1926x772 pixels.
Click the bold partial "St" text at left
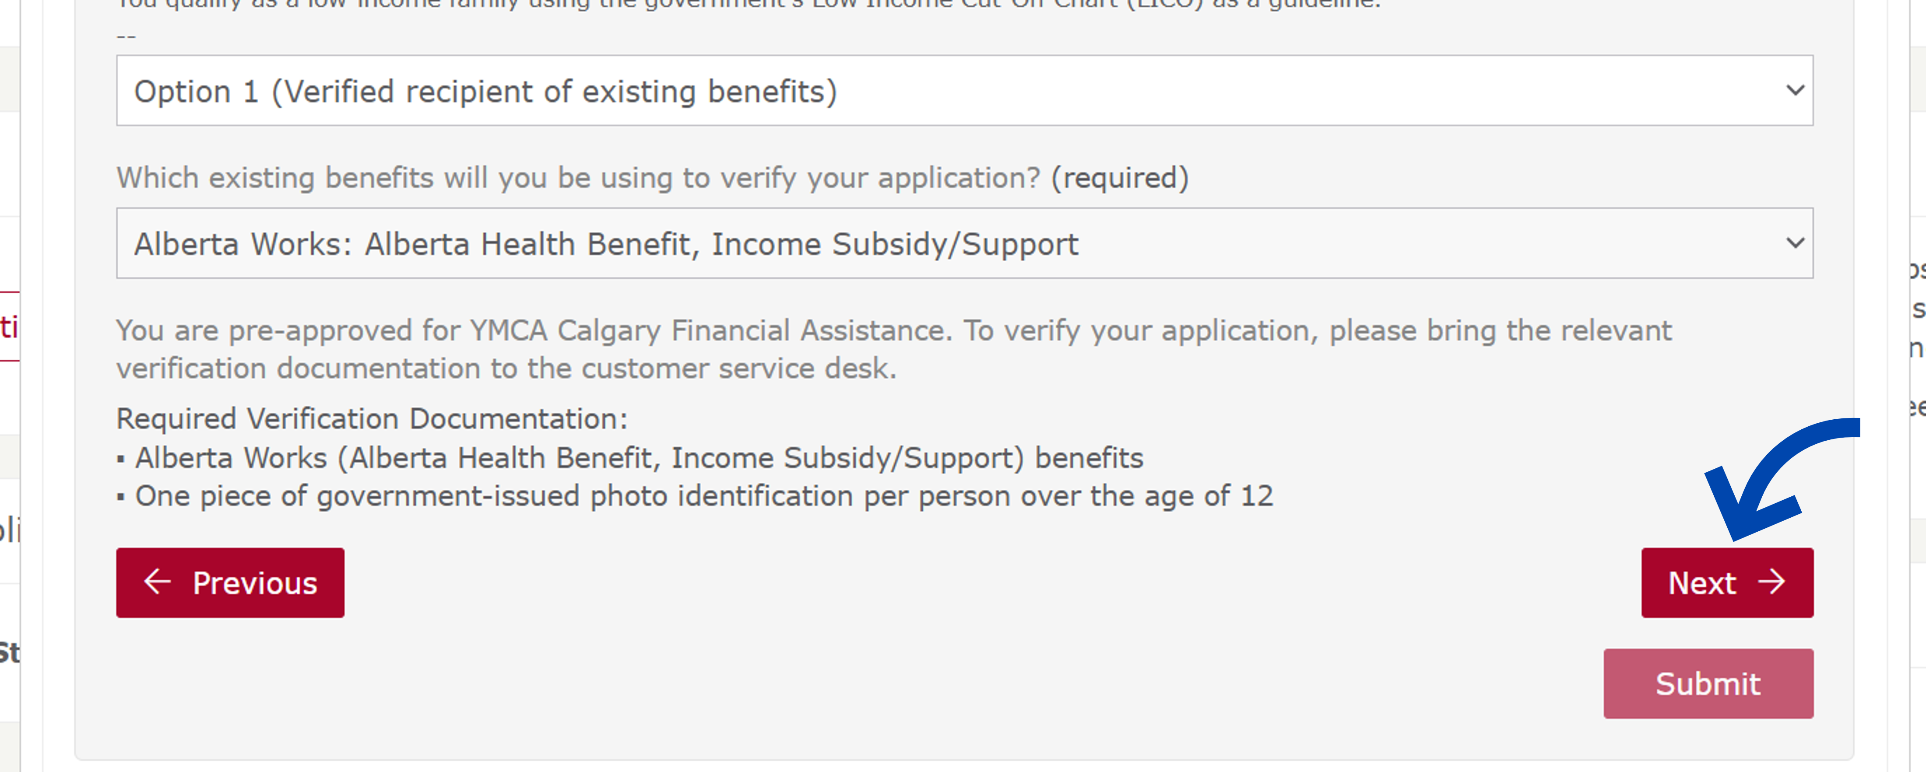tap(9, 653)
